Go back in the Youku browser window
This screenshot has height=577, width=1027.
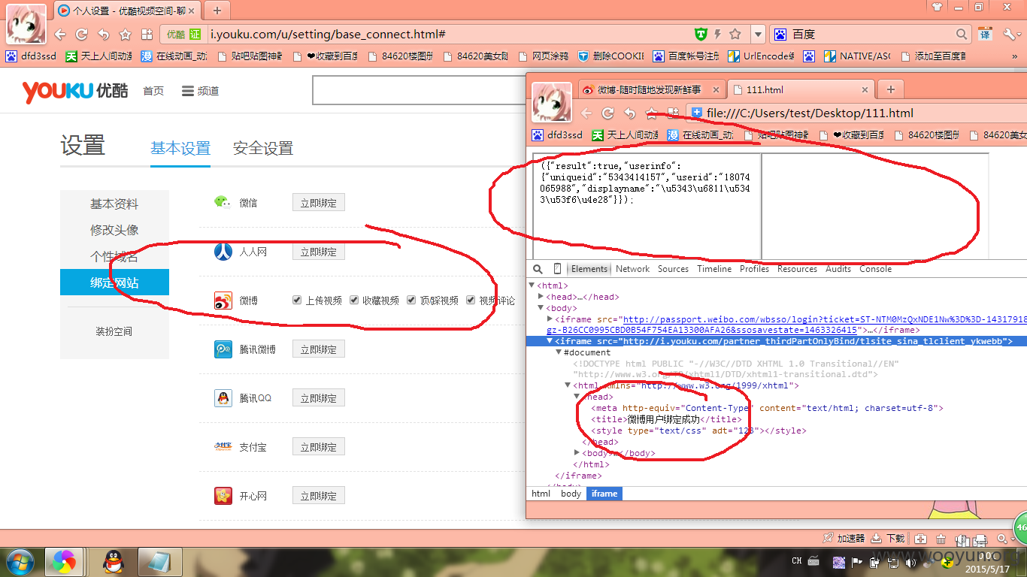tap(60, 35)
